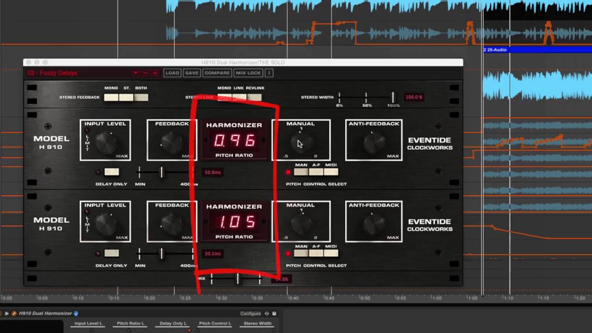This screenshot has height=333, width=592.
Task: Select MIDI pitch control on bottom unit
Action: pyautogui.click(x=331, y=253)
